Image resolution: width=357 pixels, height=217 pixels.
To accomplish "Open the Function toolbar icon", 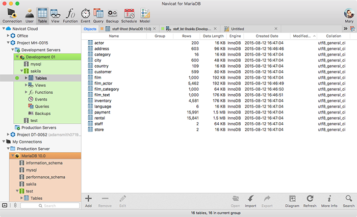I will tap(70, 15).
